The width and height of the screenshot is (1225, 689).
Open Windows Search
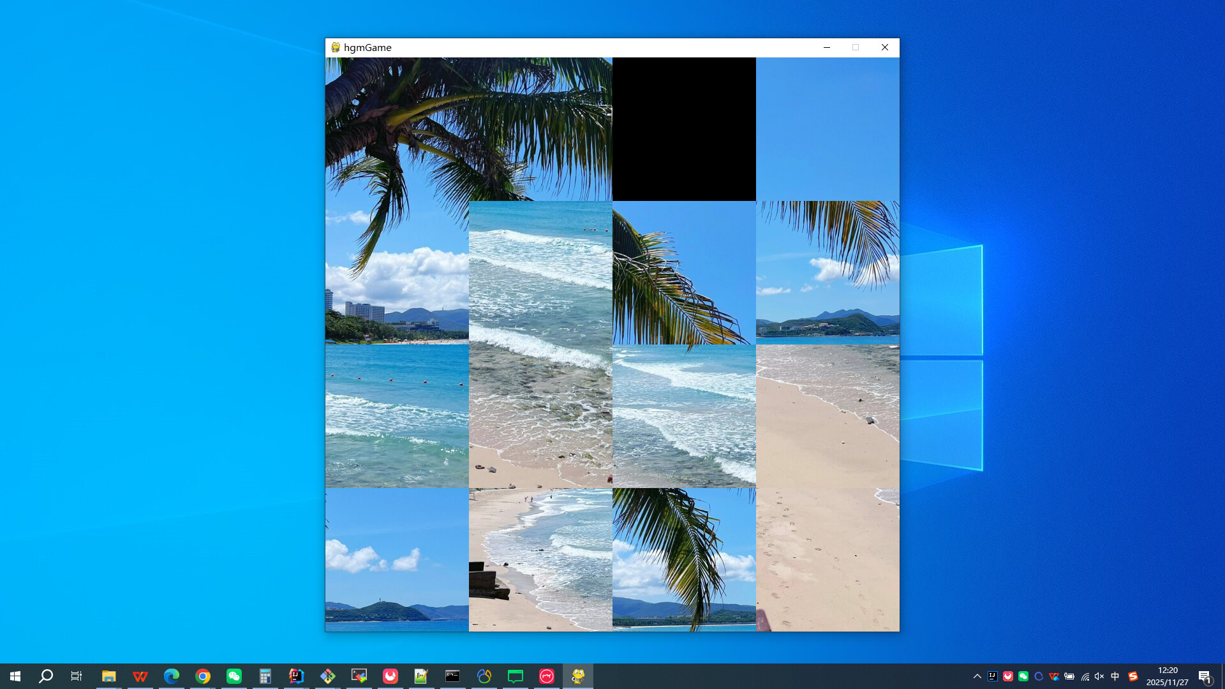pyautogui.click(x=45, y=676)
